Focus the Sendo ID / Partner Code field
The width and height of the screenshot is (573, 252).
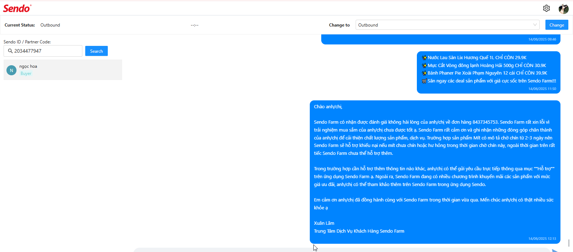click(43, 51)
